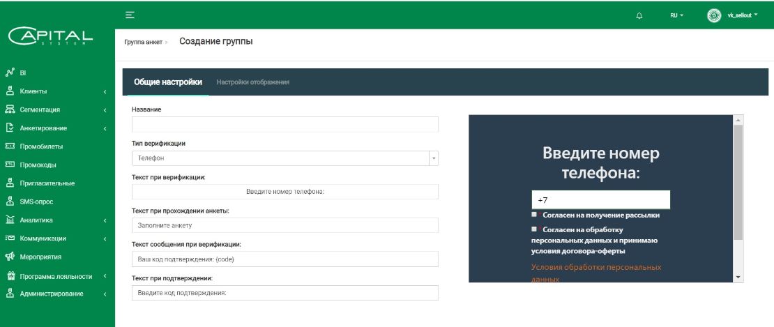Expand the Программа лояльности menu chevron

[x=105, y=276]
